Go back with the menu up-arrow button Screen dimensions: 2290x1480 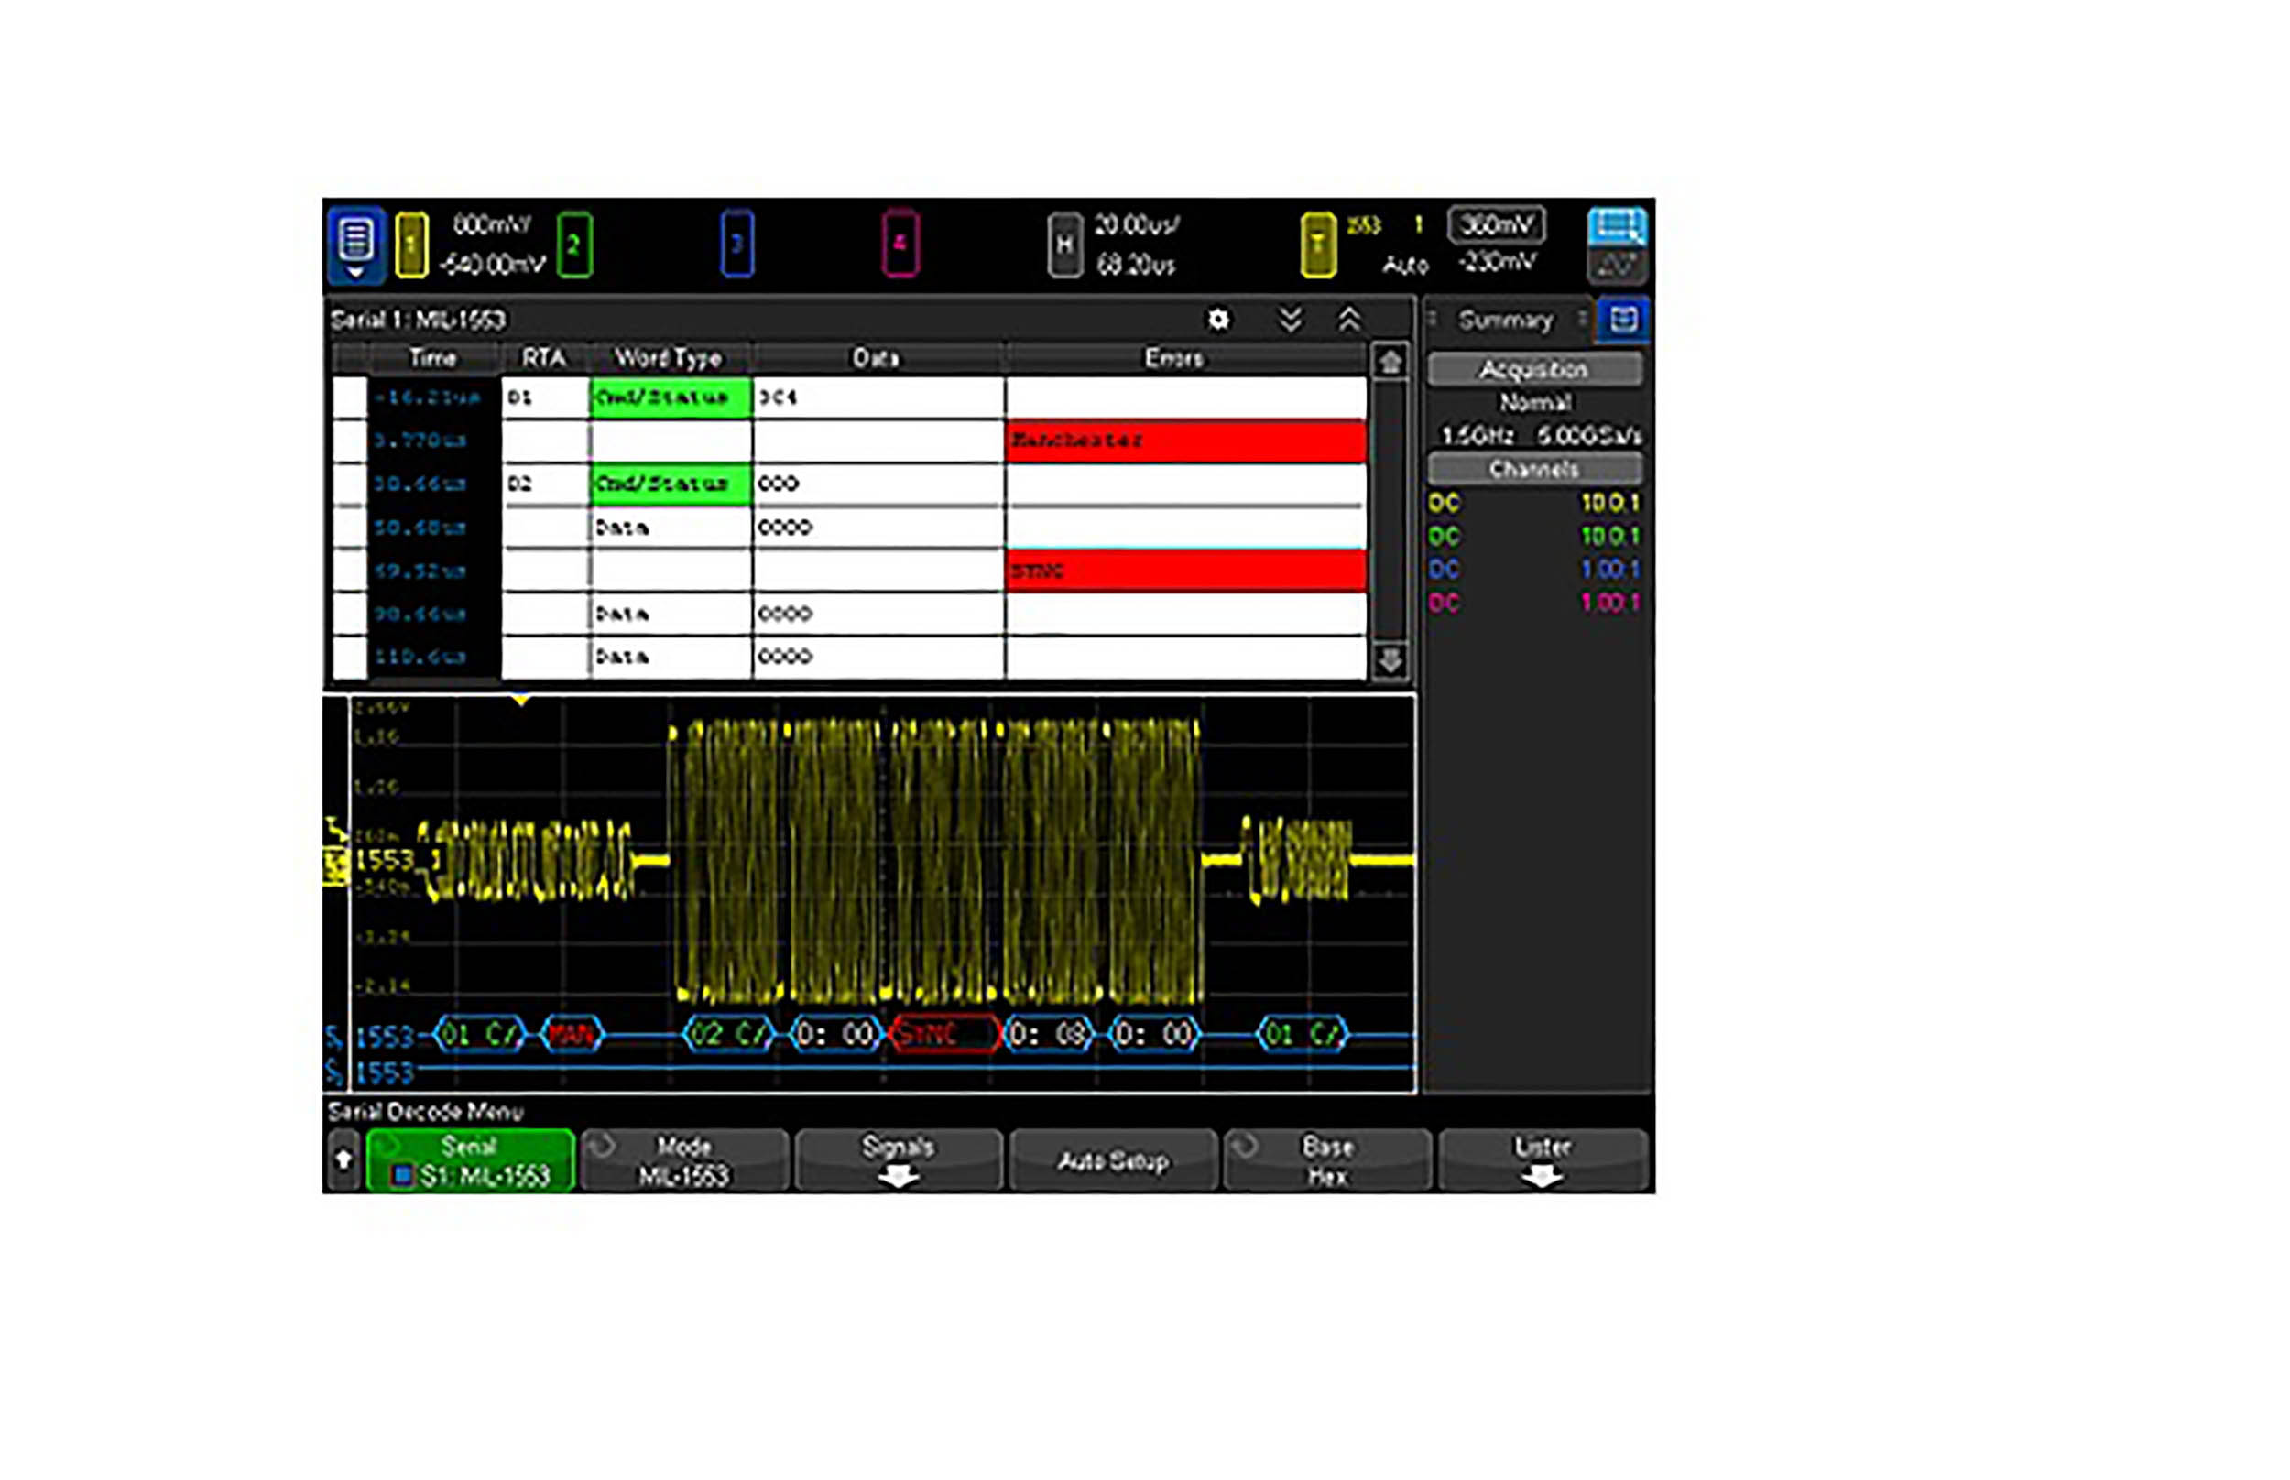pyautogui.click(x=344, y=1161)
